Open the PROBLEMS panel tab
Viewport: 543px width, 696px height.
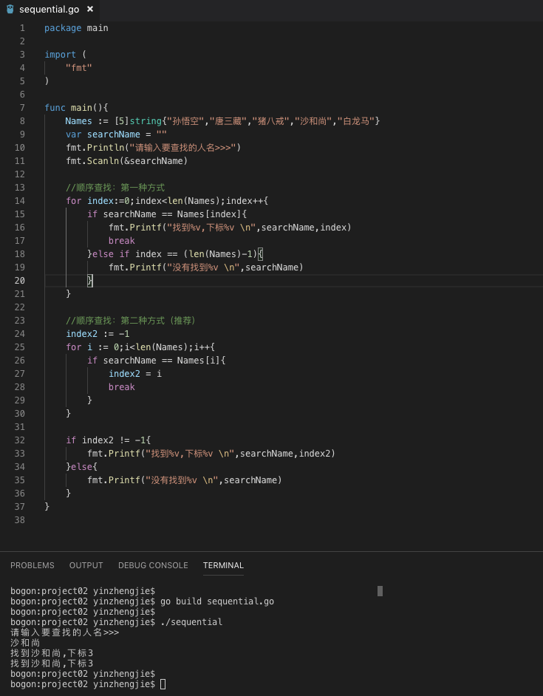33,565
